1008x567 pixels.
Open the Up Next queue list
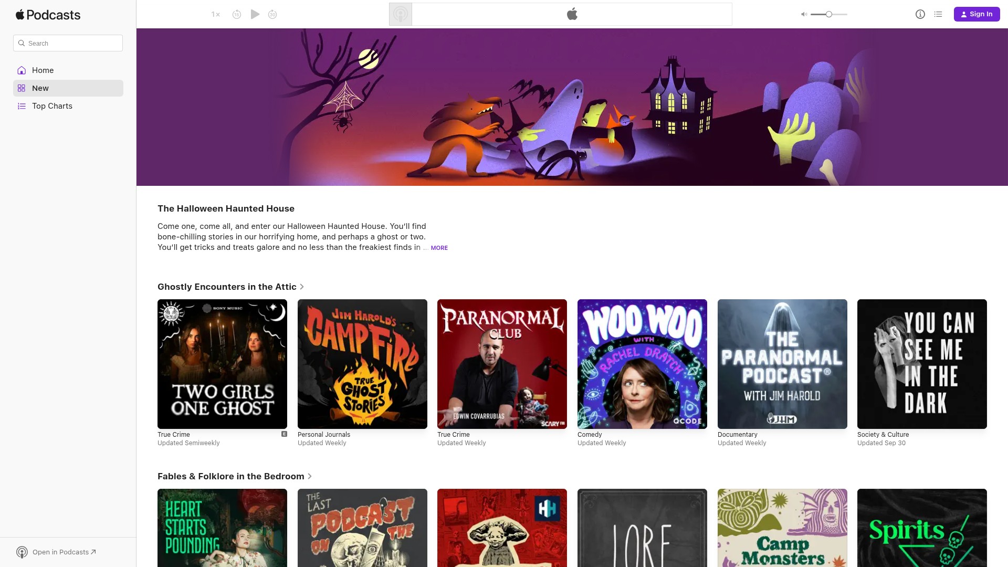(x=938, y=14)
